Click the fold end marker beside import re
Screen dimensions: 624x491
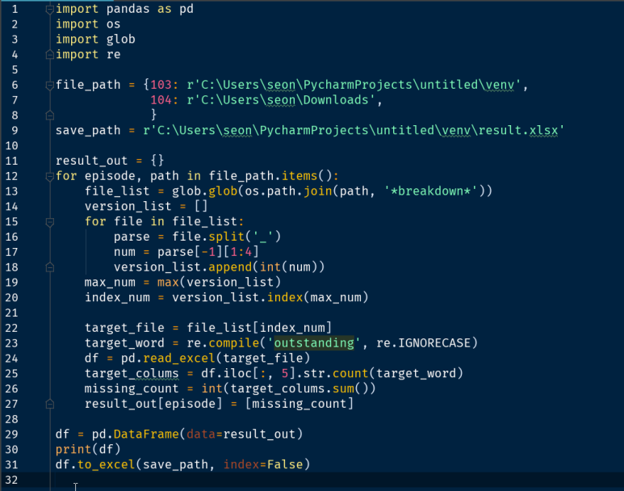(x=50, y=55)
